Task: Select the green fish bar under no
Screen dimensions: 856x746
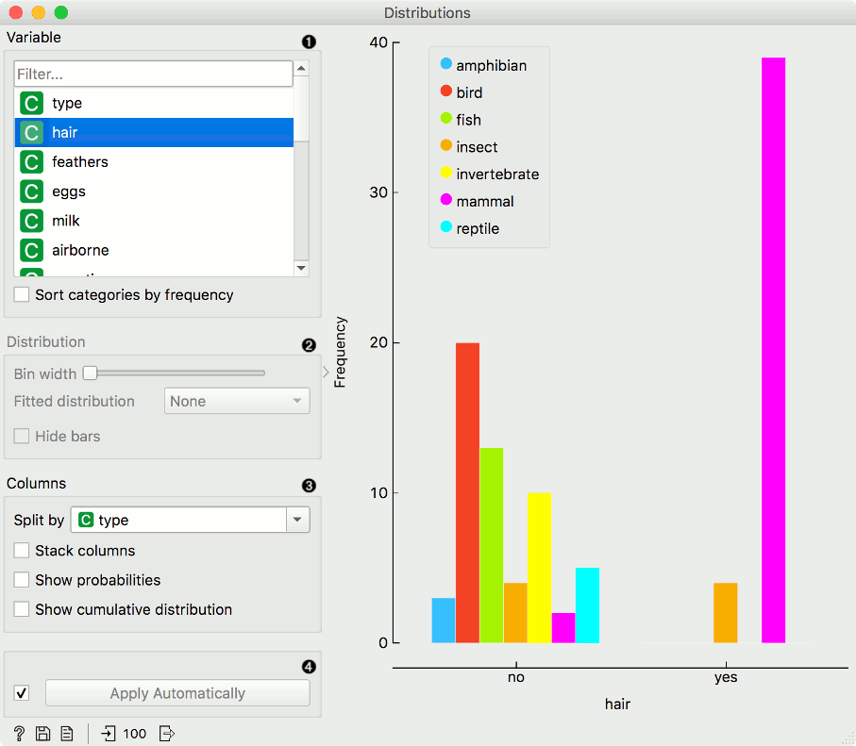Action: [492, 545]
